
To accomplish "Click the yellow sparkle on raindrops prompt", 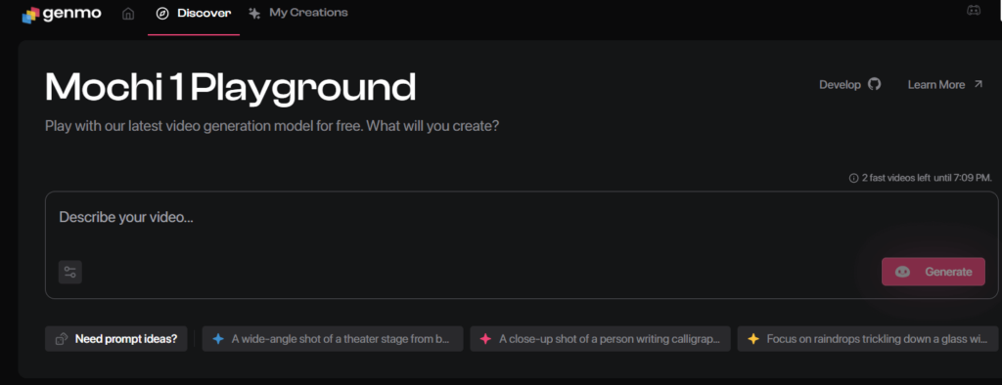I will [753, 339].
